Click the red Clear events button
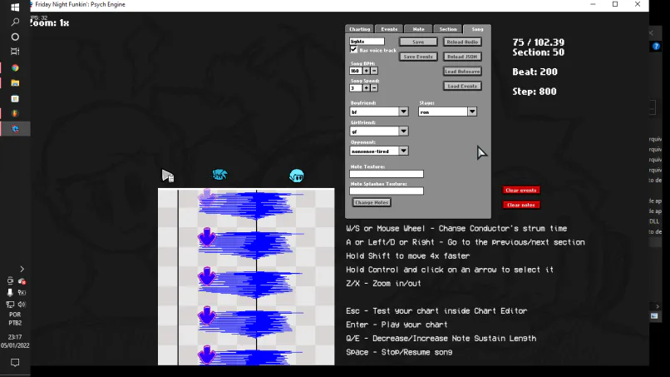 (x=521, y=190)
